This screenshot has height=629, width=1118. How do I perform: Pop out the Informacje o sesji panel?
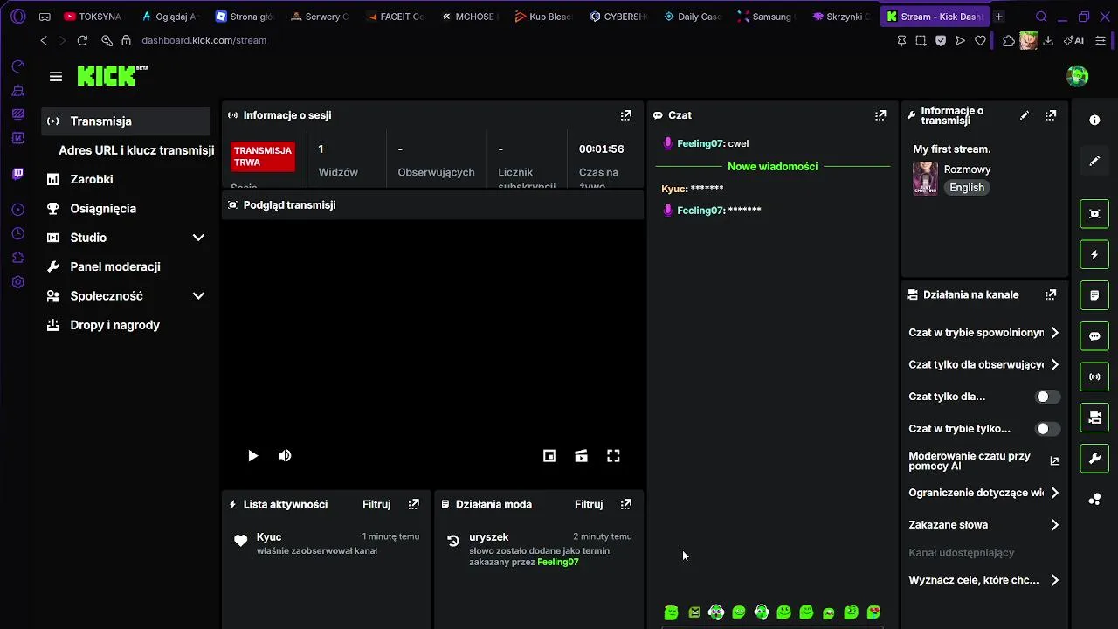(625, 115)
